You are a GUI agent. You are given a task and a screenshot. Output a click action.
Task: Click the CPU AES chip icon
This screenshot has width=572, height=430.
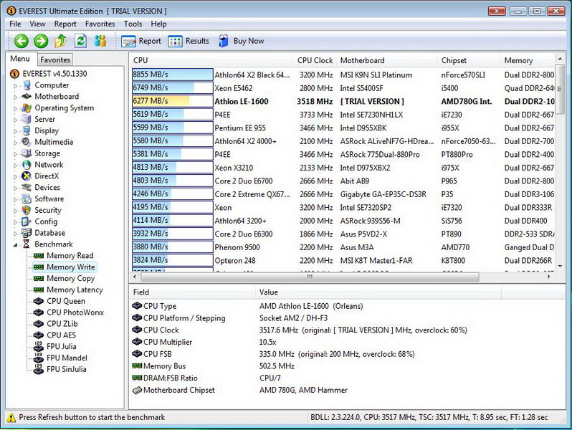click(38, 335)
